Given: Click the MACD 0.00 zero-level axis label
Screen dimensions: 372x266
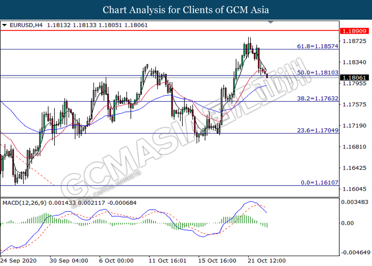Looking at the screenshot, I should [x=348, y=223].
